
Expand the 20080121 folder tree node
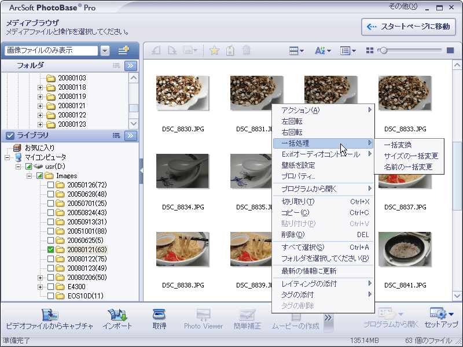tap(40, 106)
